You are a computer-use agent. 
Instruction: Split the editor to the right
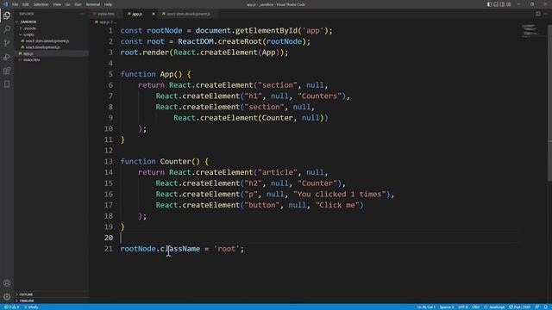538,14
